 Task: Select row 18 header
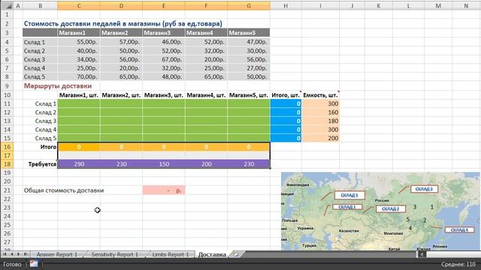click(x=7, y=164)
